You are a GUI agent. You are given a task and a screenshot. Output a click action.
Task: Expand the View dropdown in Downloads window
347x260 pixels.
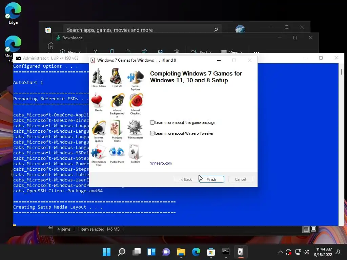232,52
